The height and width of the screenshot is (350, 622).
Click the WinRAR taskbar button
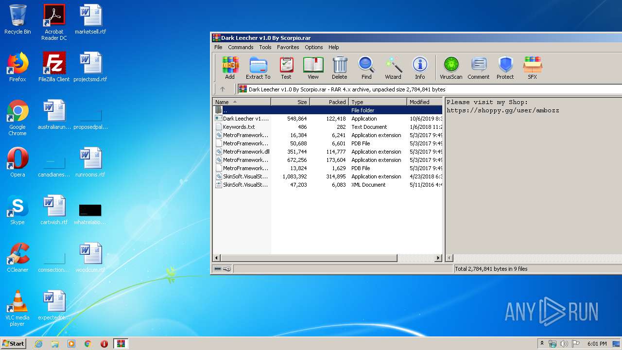coord(121,344)
